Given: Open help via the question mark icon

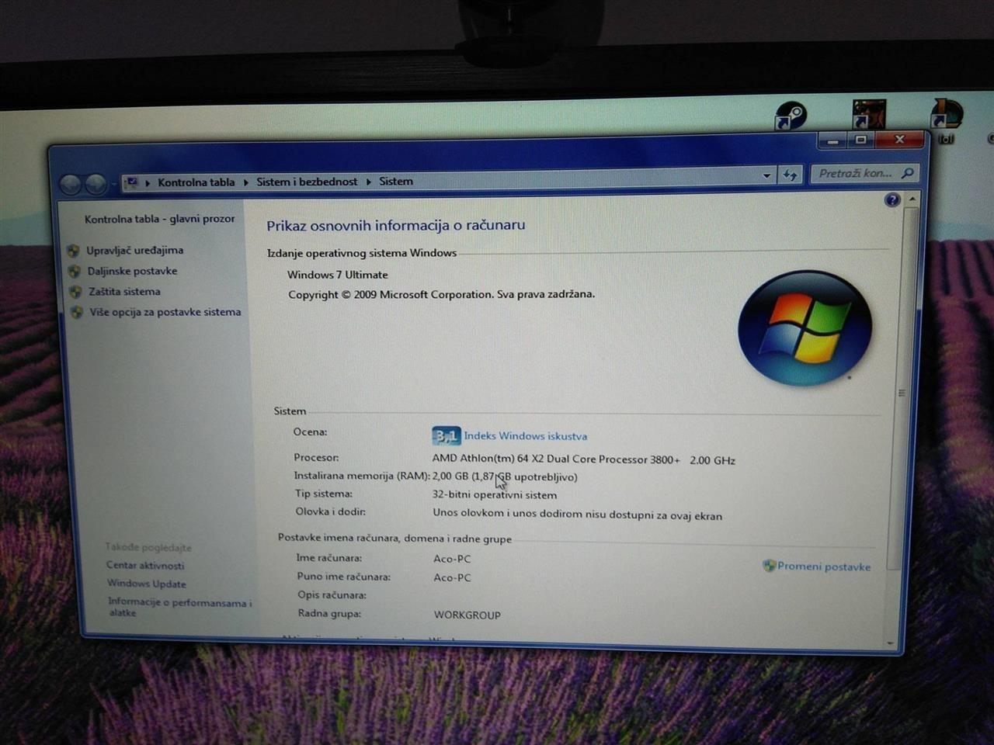Looking at the screenshot, I should pyautogui.click(x=892, y=200).
